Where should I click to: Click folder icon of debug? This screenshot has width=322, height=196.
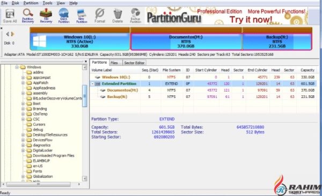pos(29,130)
